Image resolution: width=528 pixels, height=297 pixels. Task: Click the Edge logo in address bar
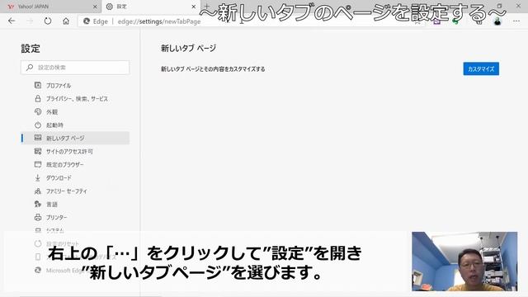pos(87,21)
